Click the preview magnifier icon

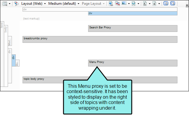(x=5, y=4)
